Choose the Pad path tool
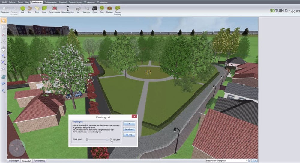Screen dimensions: 300x163 pyautogui.click(x=30, y=9)
